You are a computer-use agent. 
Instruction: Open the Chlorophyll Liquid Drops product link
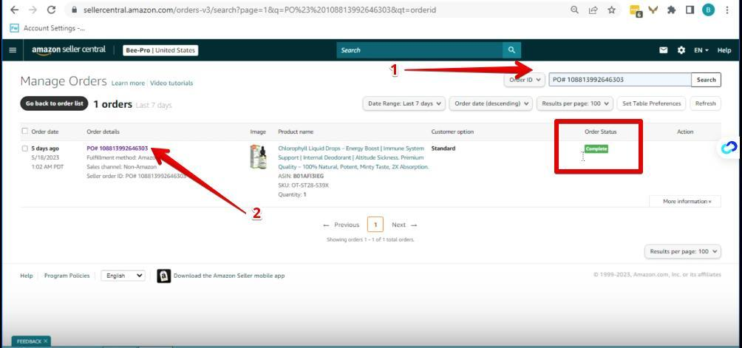(x=353, y=157)
